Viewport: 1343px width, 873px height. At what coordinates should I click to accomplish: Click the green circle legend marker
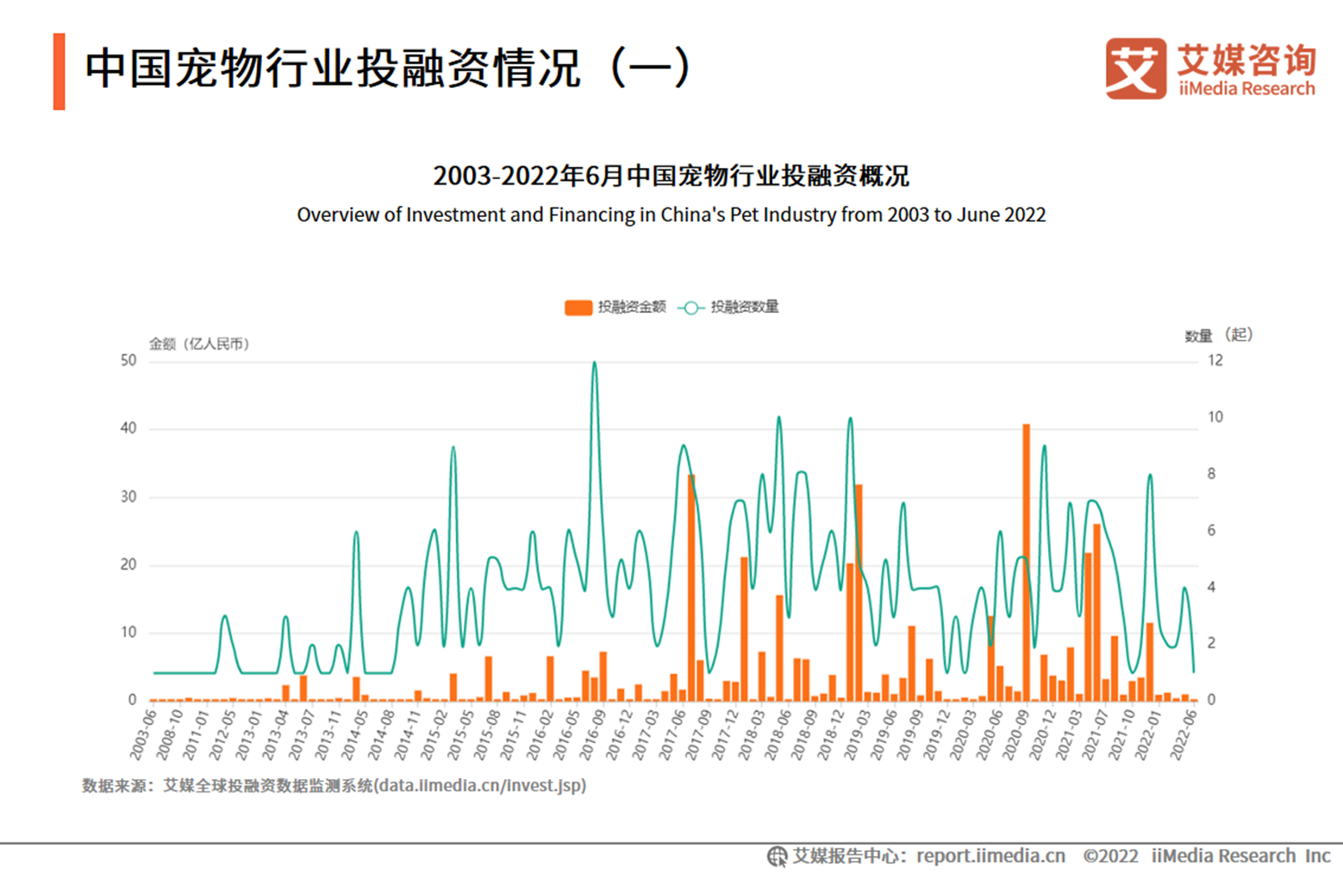click(690, 307)
